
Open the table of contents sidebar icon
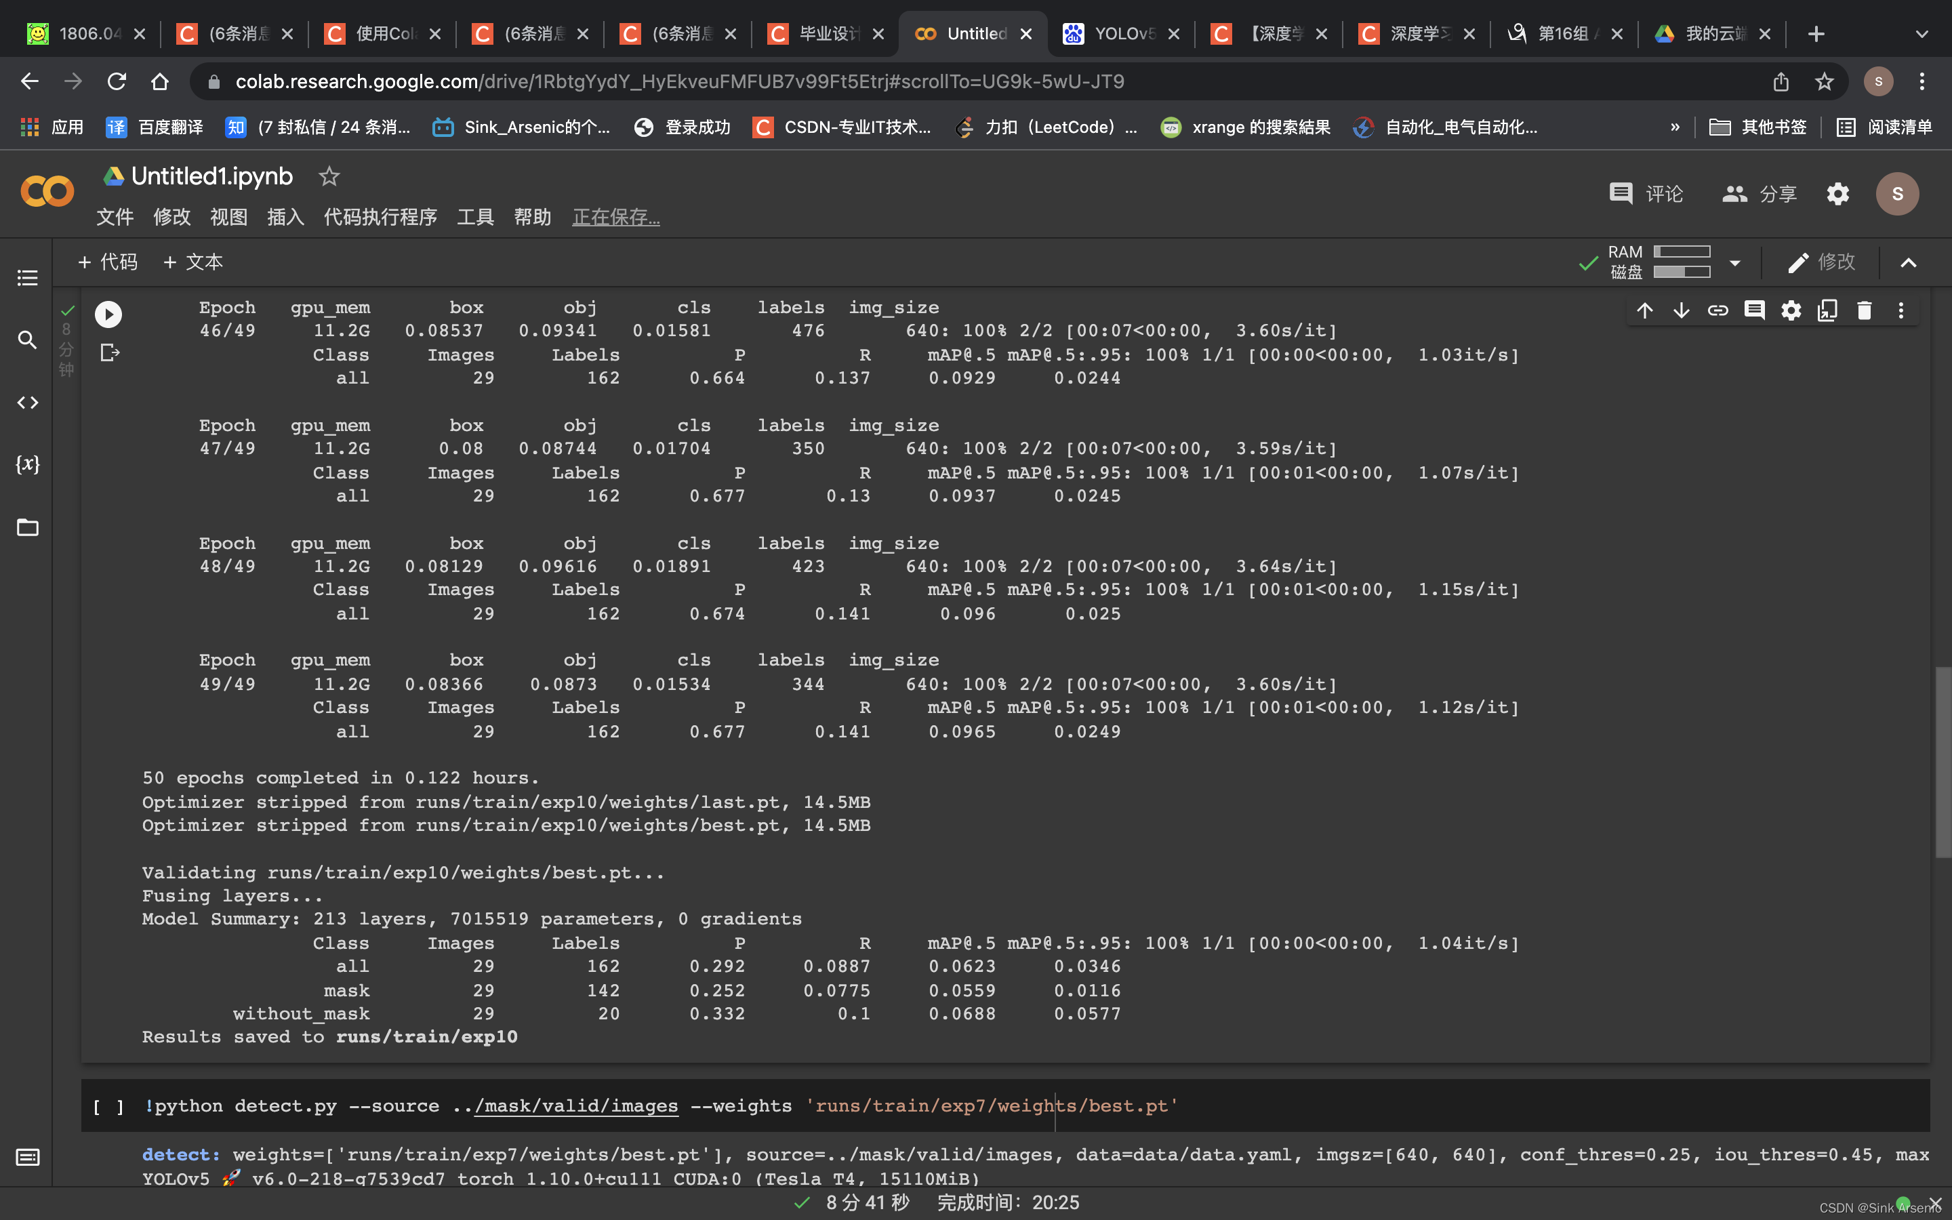27,279
